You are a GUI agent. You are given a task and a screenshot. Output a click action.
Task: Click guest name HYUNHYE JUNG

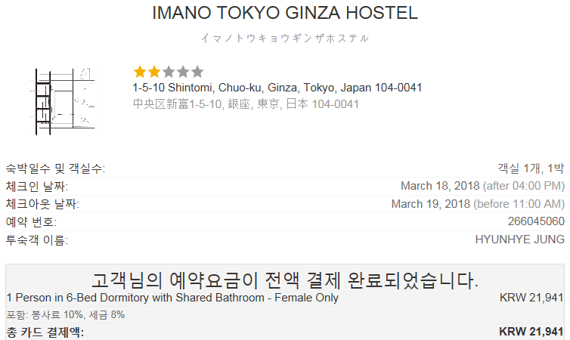point(520,240)
